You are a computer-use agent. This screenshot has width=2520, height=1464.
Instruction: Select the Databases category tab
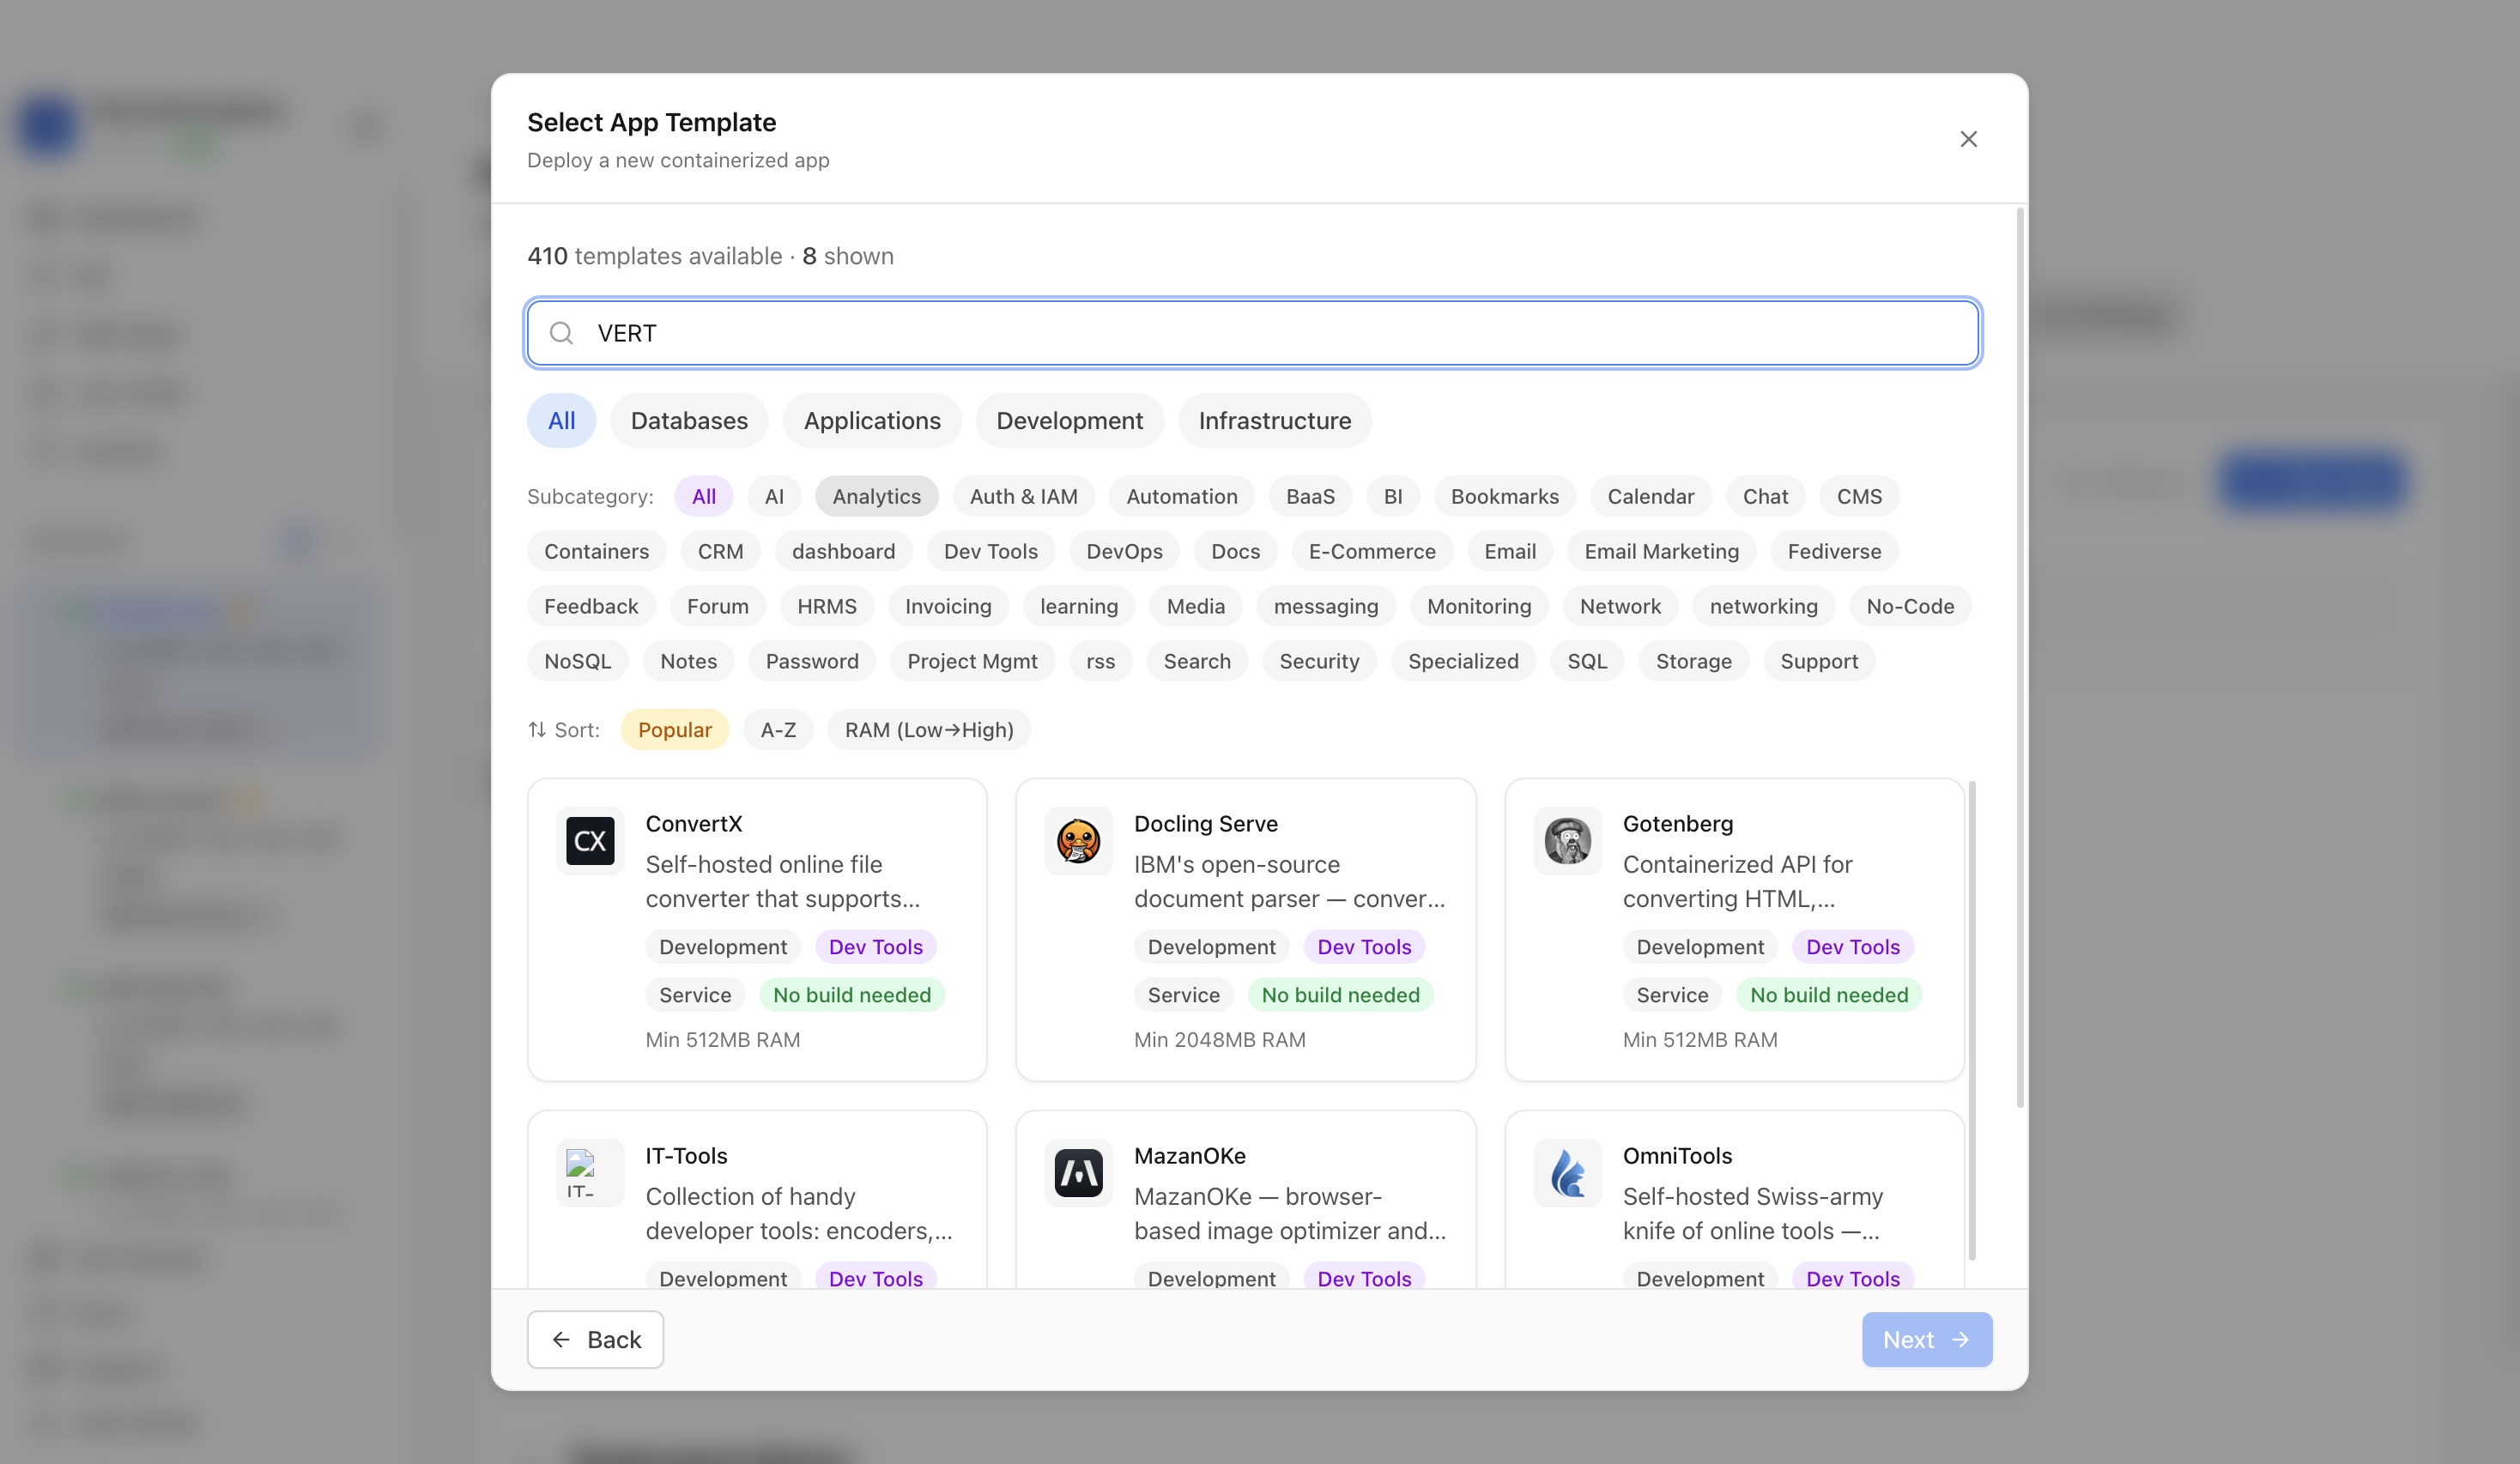(689, 420)
